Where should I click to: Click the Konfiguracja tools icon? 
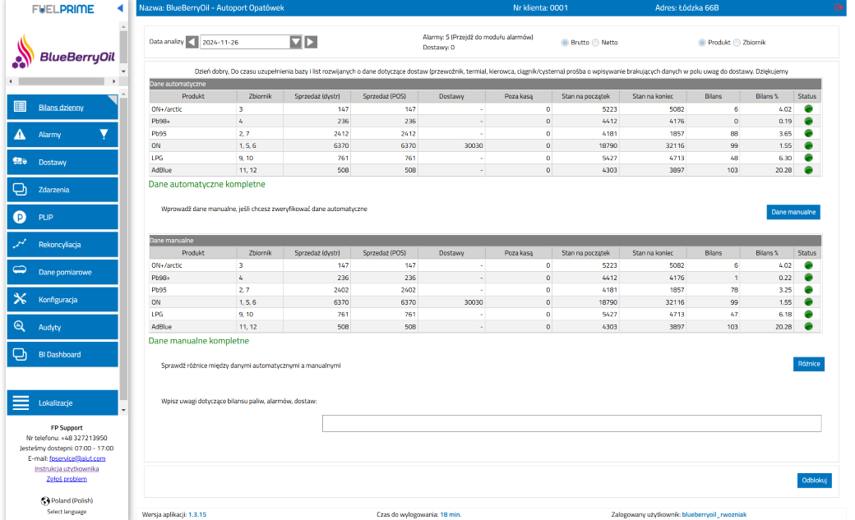click(x=20, y=299)
